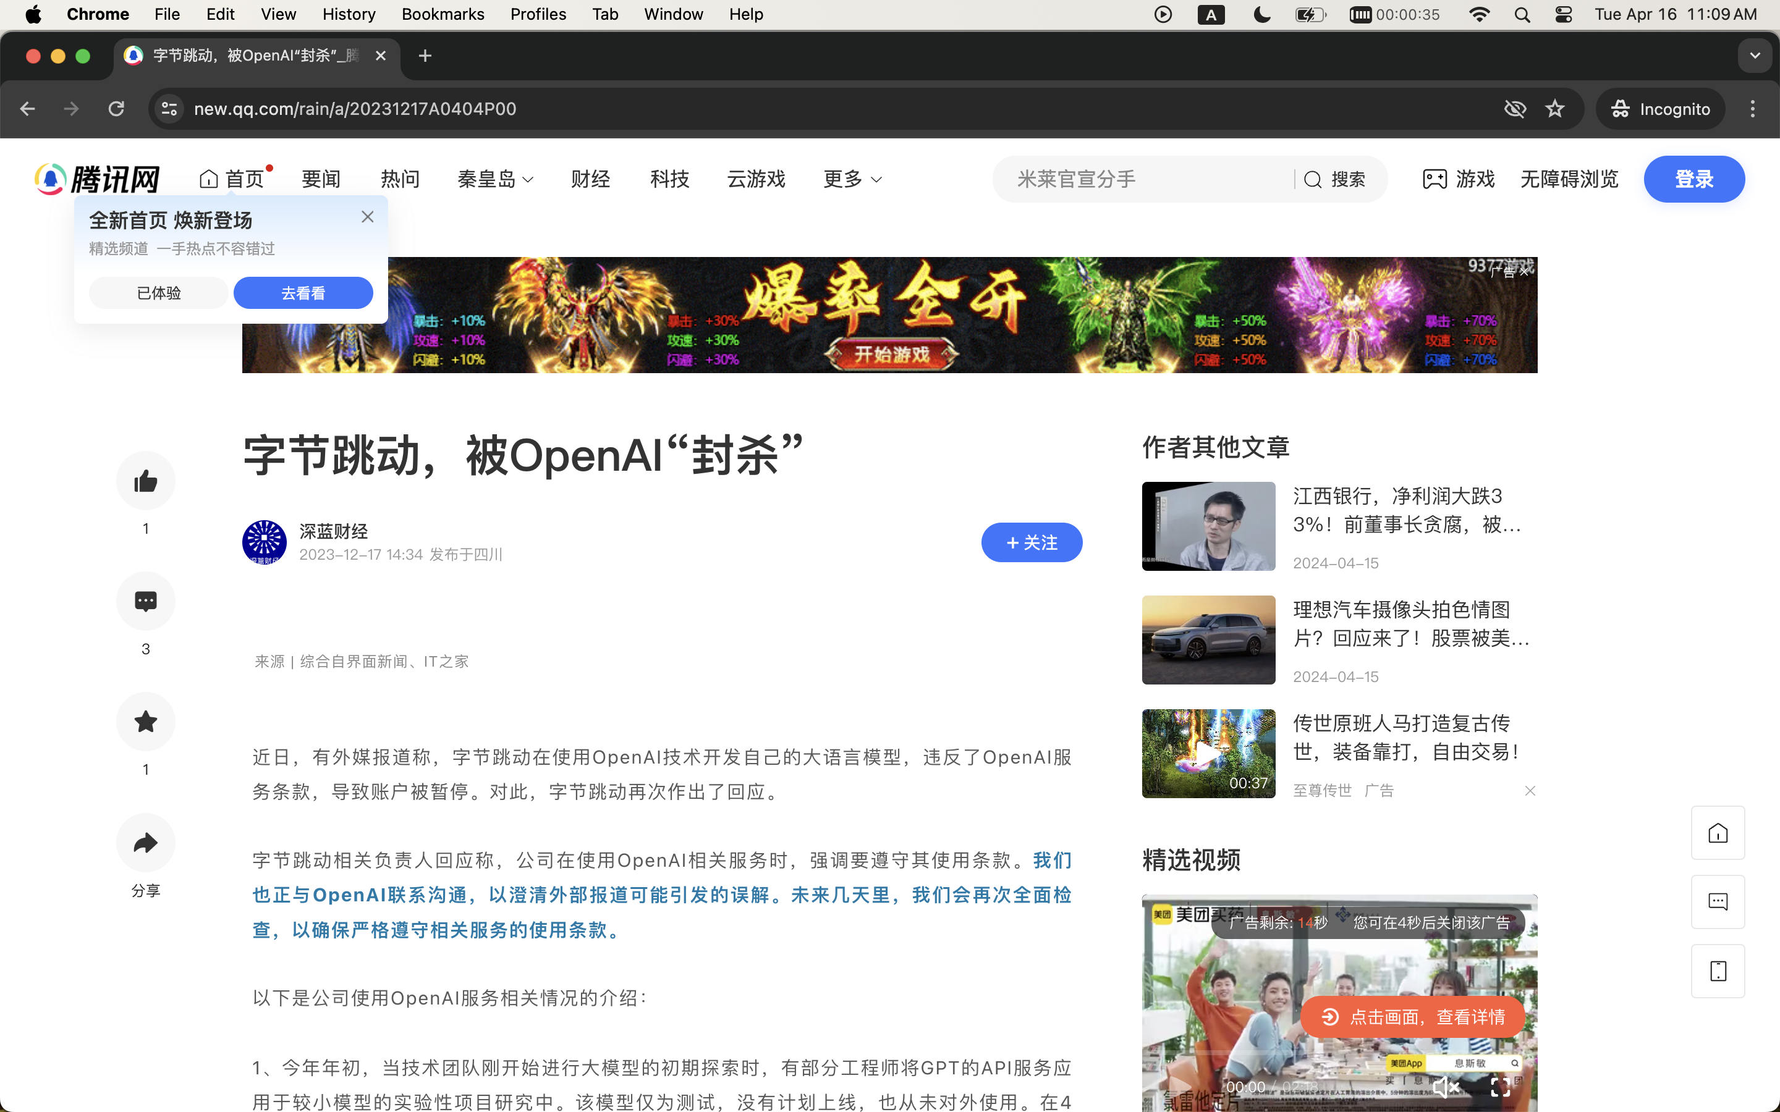Click the browser back arrow
The image size is (1780, 1112).
27,109
